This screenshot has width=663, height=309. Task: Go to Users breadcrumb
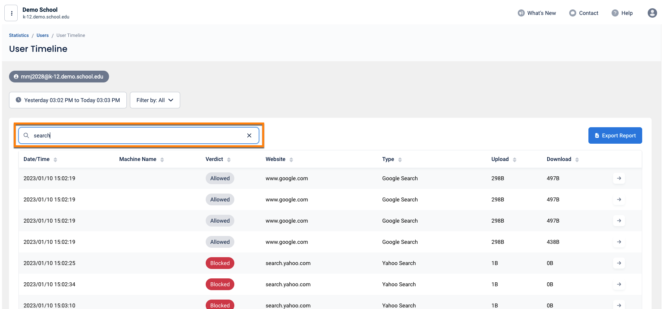(x=42, y=35)
